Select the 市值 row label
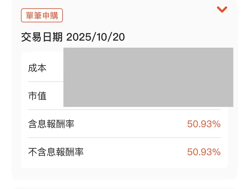This screenshot has height=189, width=249. coord(37,96)
